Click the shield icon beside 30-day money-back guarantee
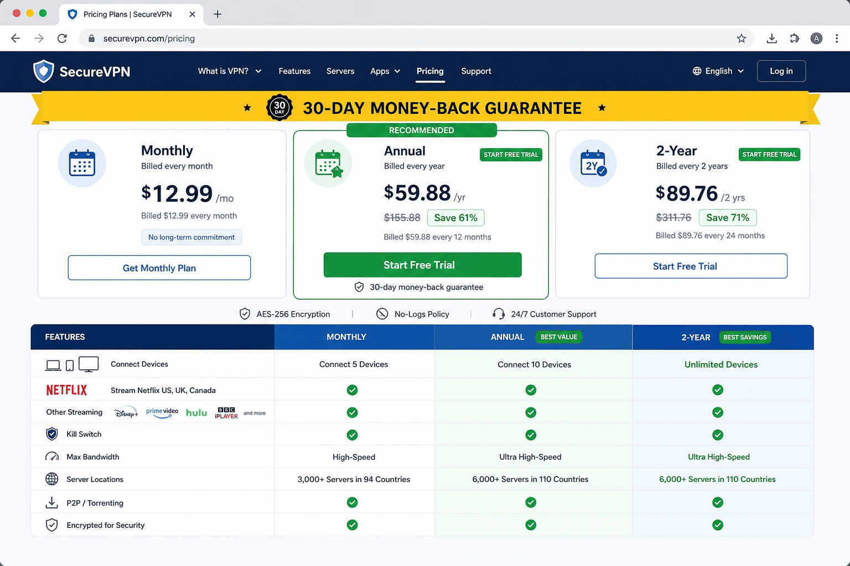 click(x=359, y=287)
